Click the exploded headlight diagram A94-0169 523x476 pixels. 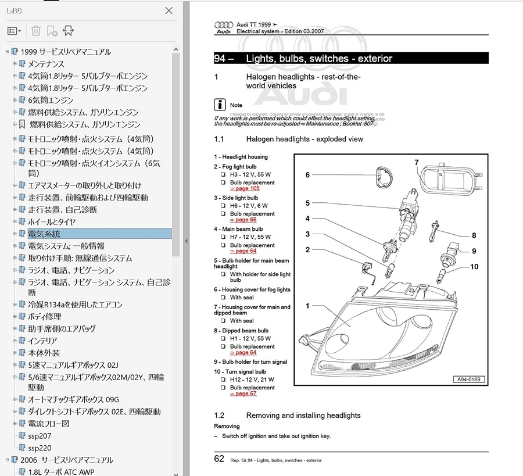point(391,270)
